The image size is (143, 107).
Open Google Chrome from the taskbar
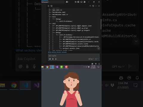pos(47,67)
